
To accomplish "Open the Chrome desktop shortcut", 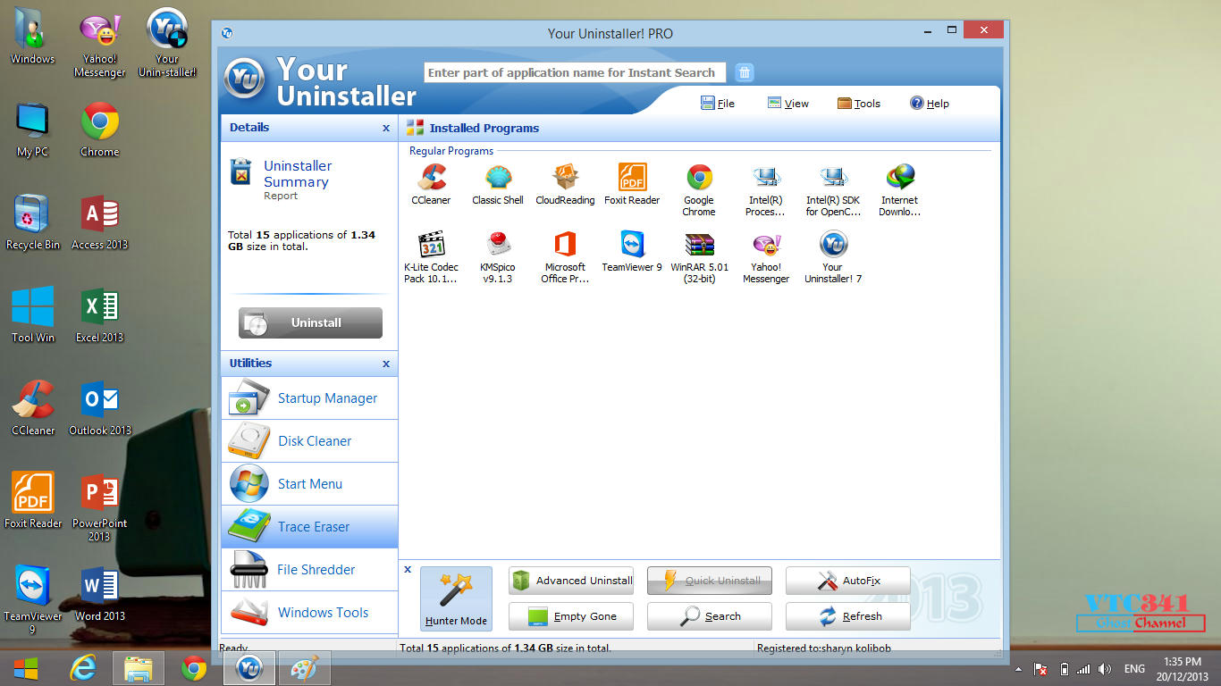I will 100,130.
